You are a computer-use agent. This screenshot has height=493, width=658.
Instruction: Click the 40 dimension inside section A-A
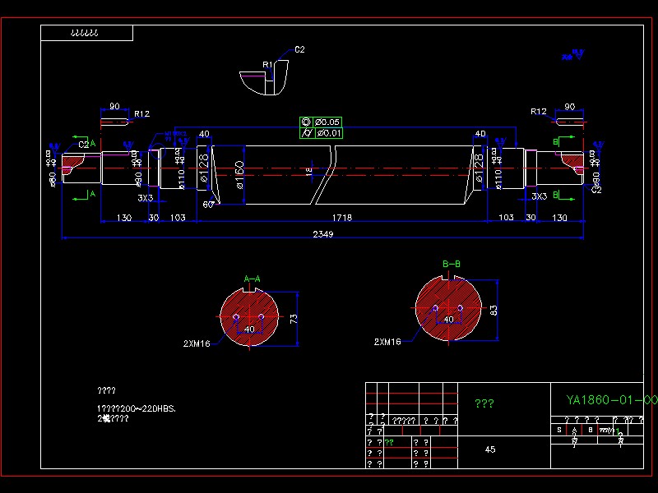(x=249, y=329)
